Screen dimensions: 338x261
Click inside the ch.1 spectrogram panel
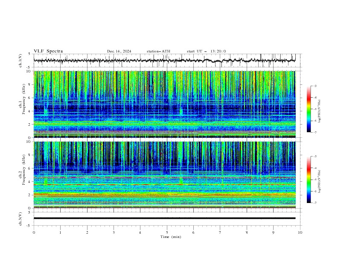pos(165,104)
